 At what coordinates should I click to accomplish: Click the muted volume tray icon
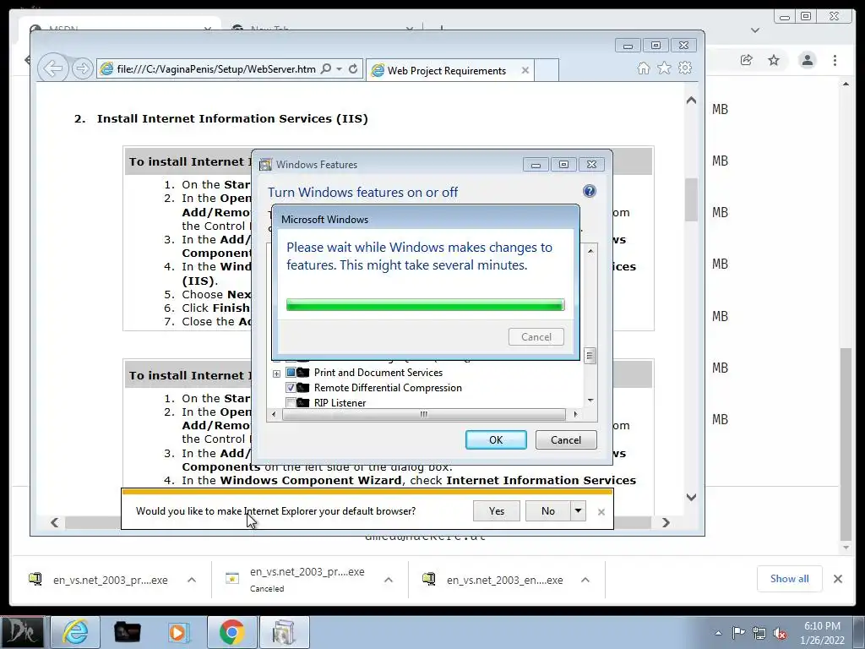tap(780, 633)
